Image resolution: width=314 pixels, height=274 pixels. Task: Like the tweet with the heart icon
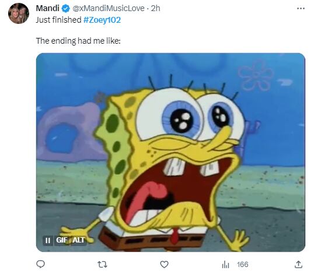164,265
